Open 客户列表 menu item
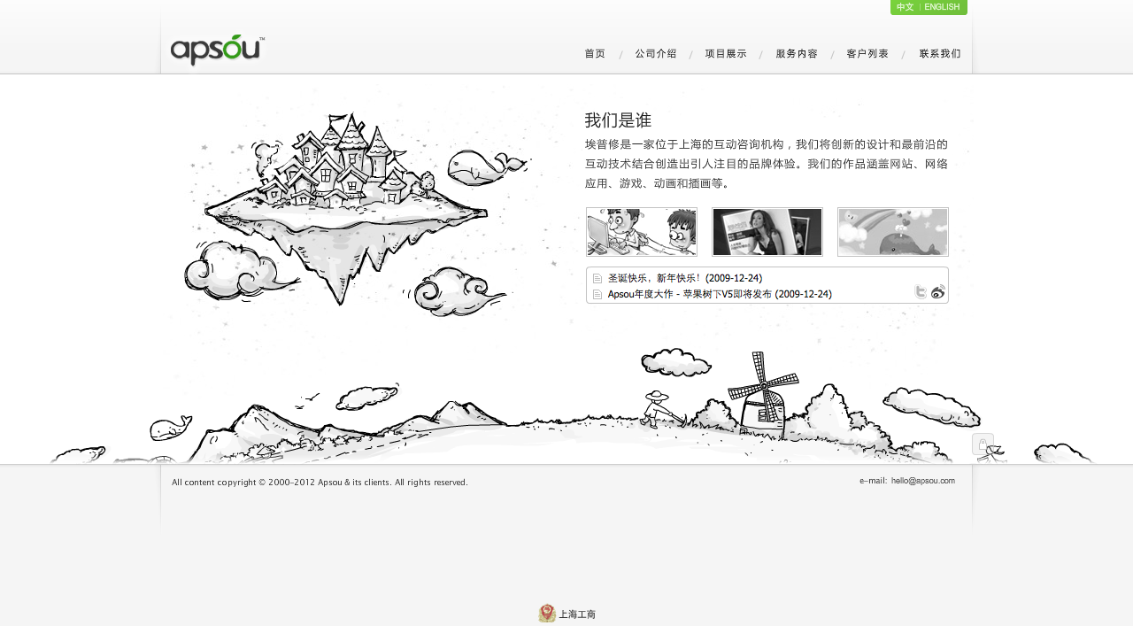This screenshot has height=626, width=1133. (867, 54)
